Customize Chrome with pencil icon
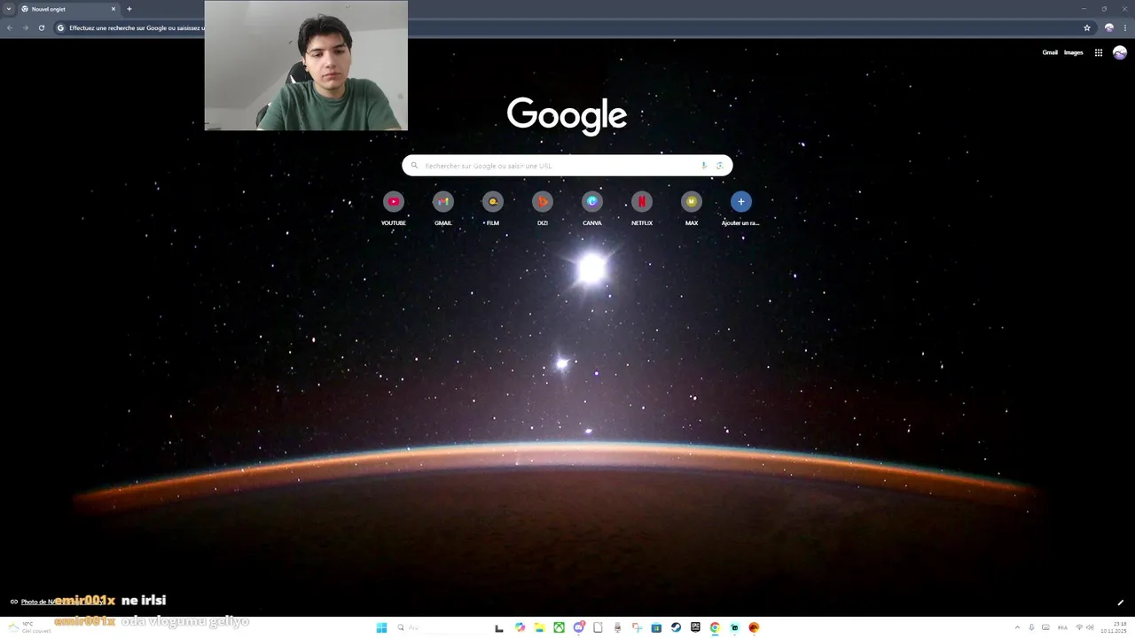The image size is (1135, 638). [x=1120, y=603]
